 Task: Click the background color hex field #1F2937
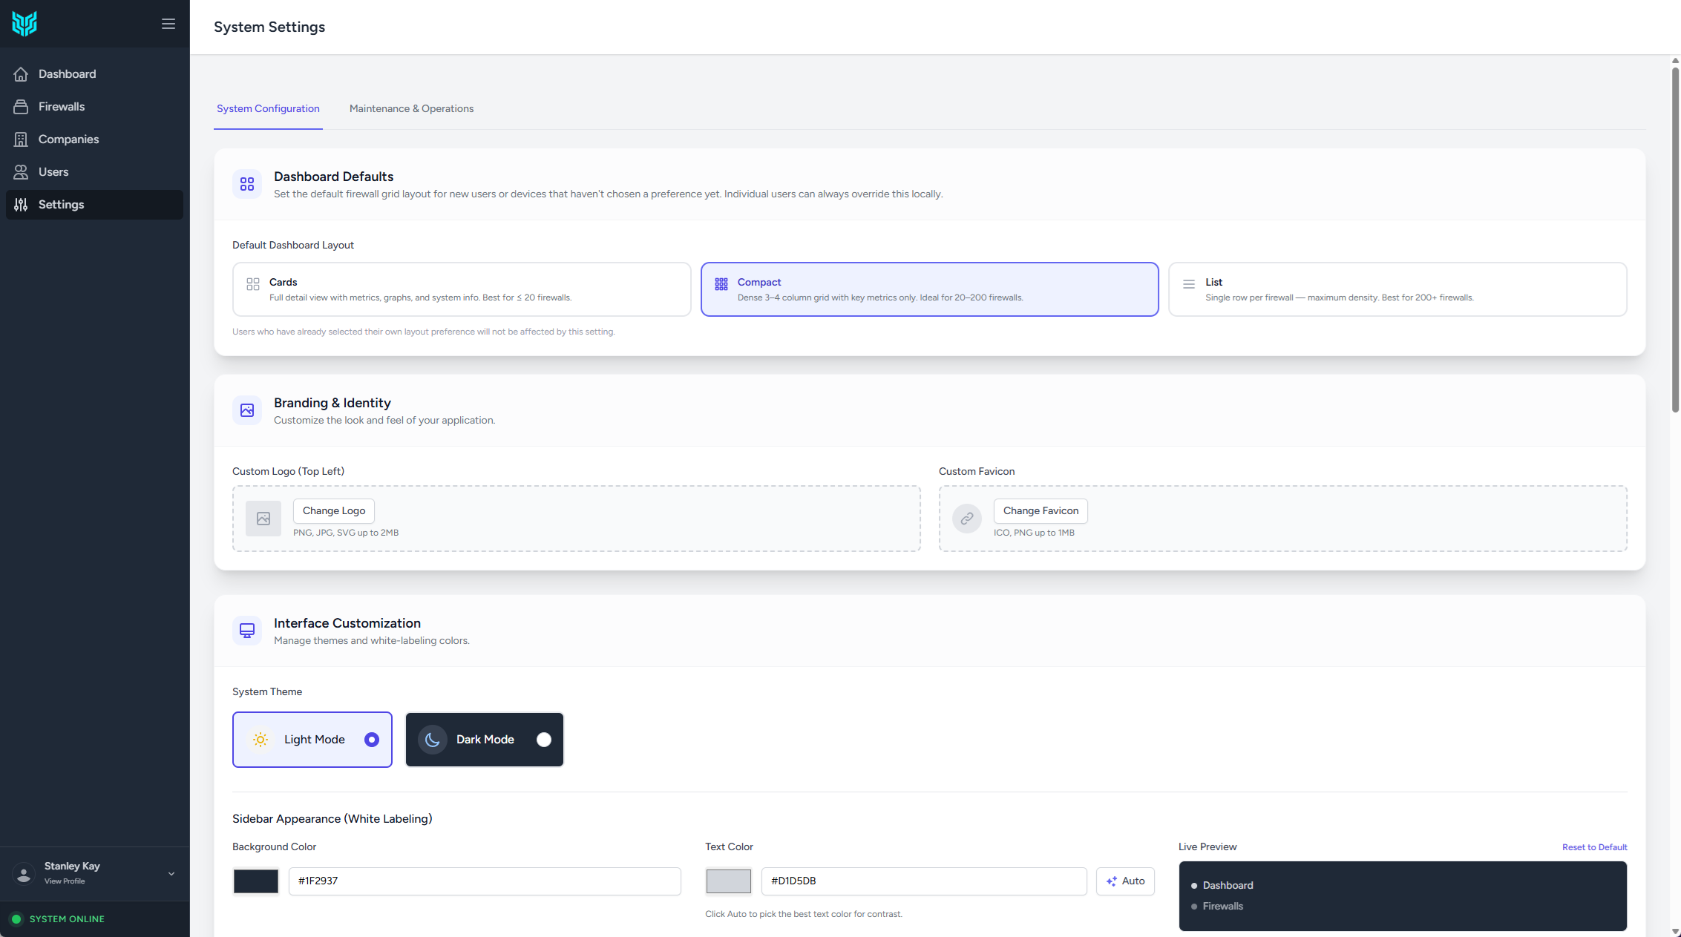click(485, 881)
